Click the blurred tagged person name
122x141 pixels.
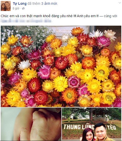pyautogui.click(x=26, y=20)
